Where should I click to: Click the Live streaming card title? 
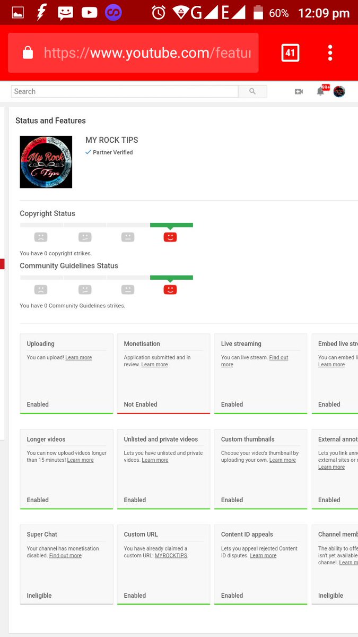[241, 344]
